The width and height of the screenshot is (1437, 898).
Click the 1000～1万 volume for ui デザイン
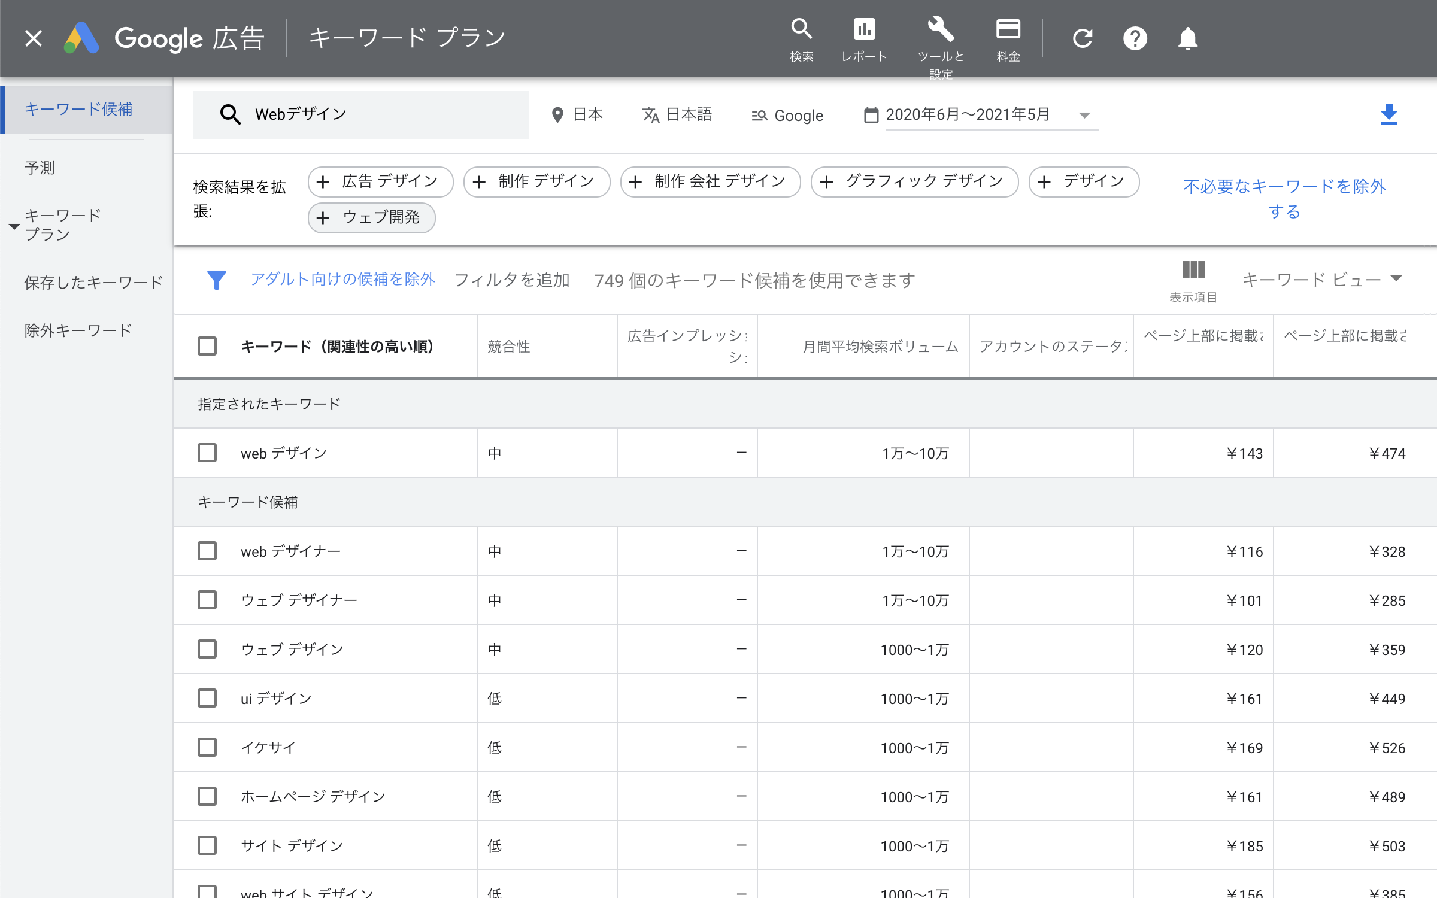tap(914, 699)
